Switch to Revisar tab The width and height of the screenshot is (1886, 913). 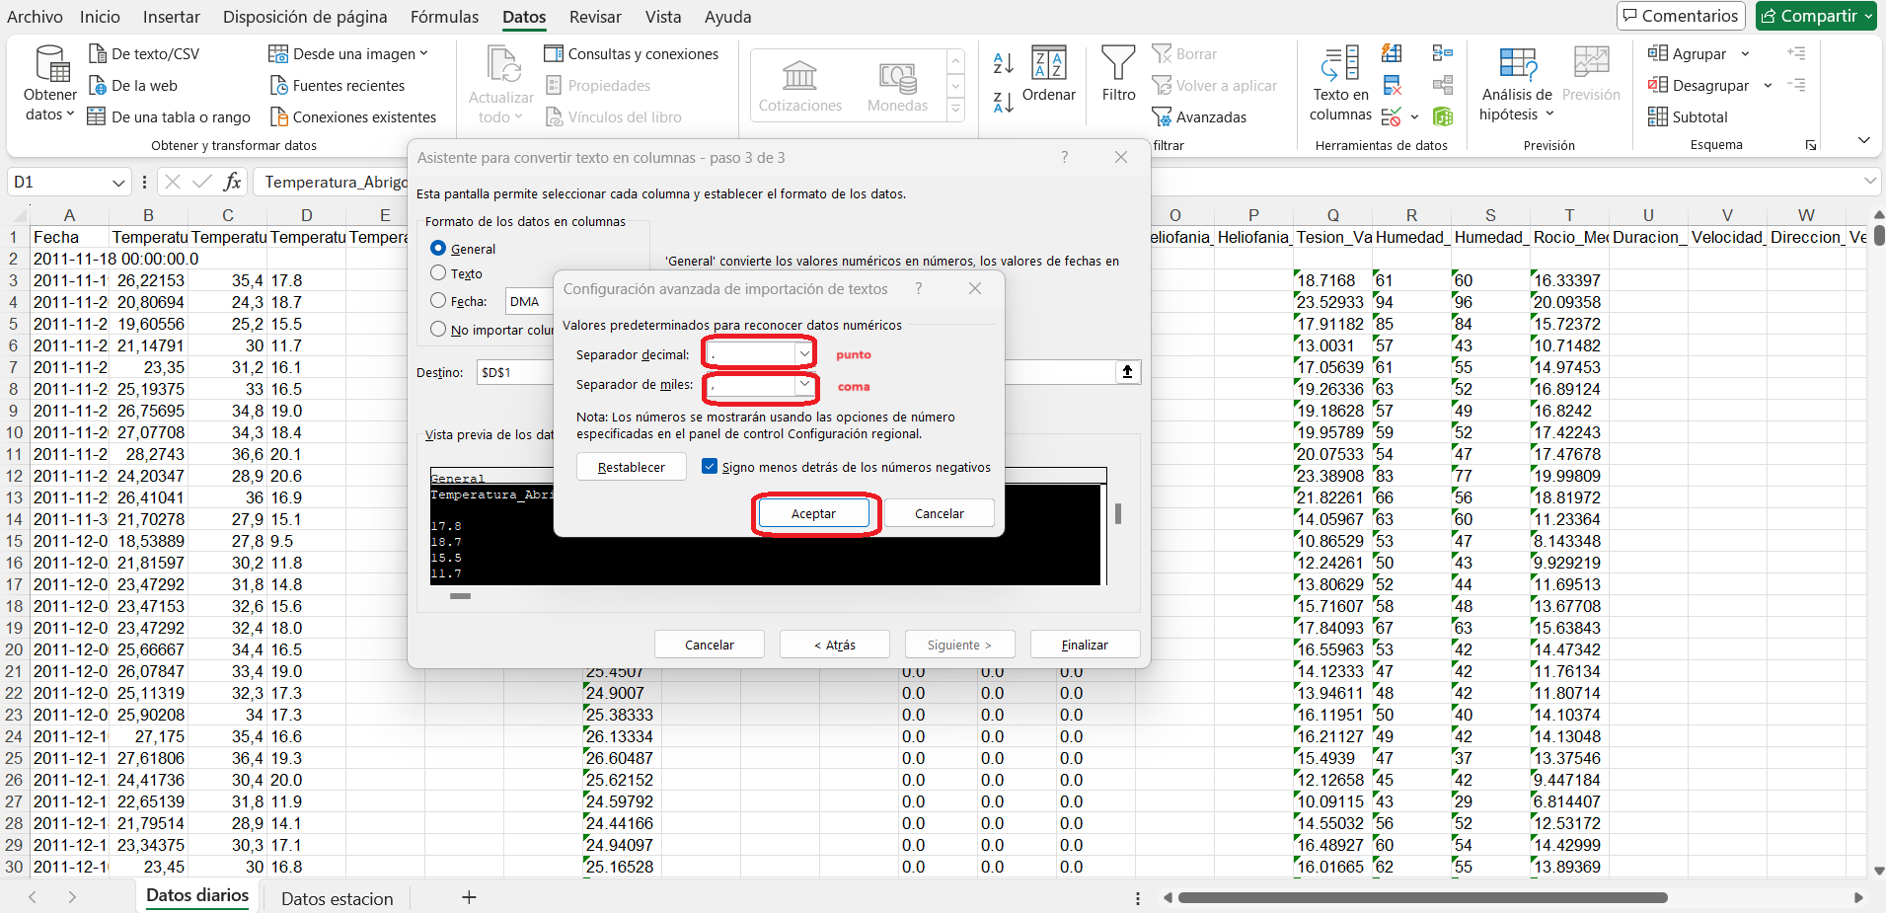click(595, 17)
